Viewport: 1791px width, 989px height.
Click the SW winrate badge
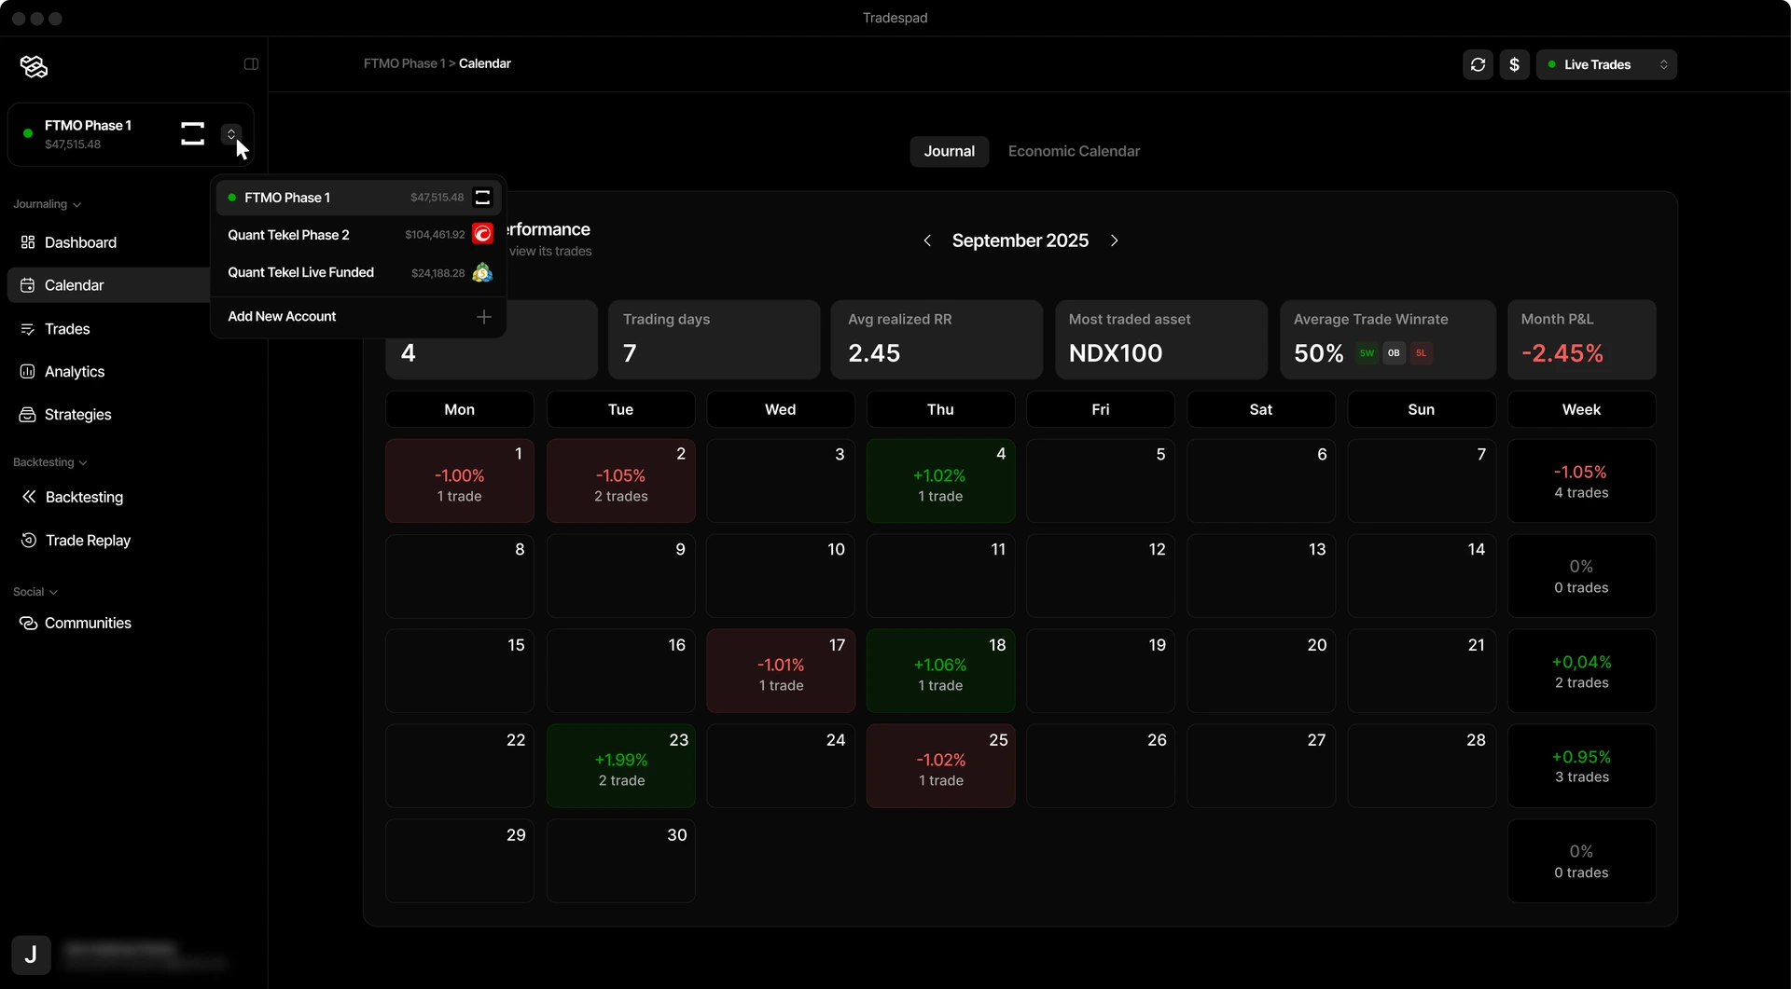(1367, 353)
